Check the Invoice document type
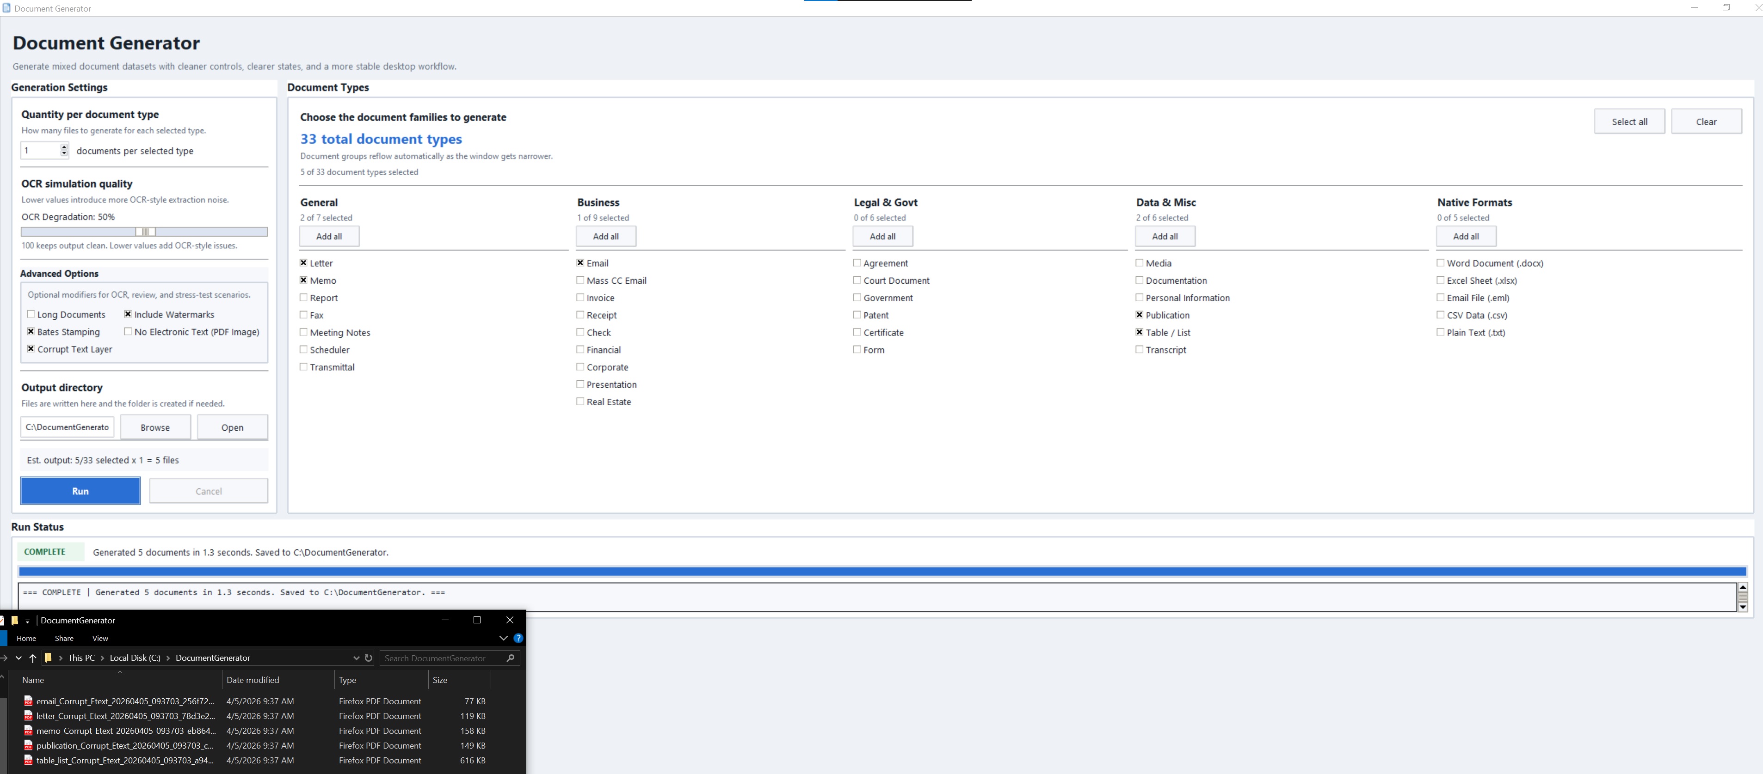This screenshot has width=1763, height=774. (x=579, y=298)
